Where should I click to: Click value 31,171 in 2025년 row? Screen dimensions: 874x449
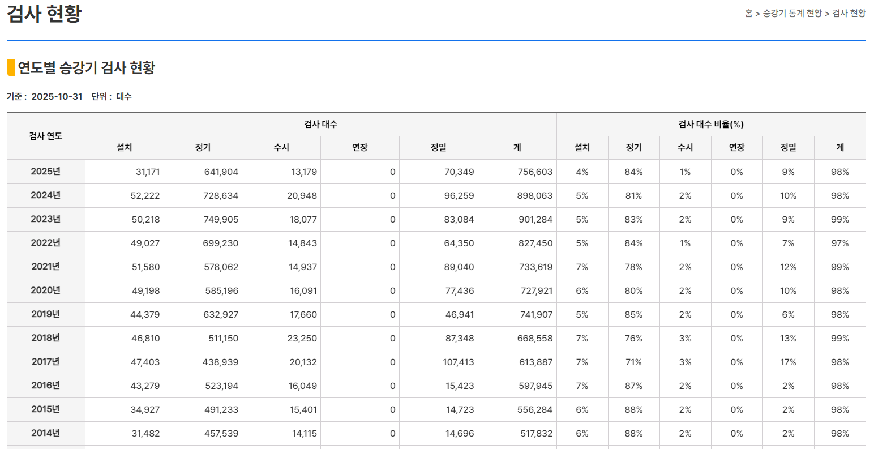[148, 172]
